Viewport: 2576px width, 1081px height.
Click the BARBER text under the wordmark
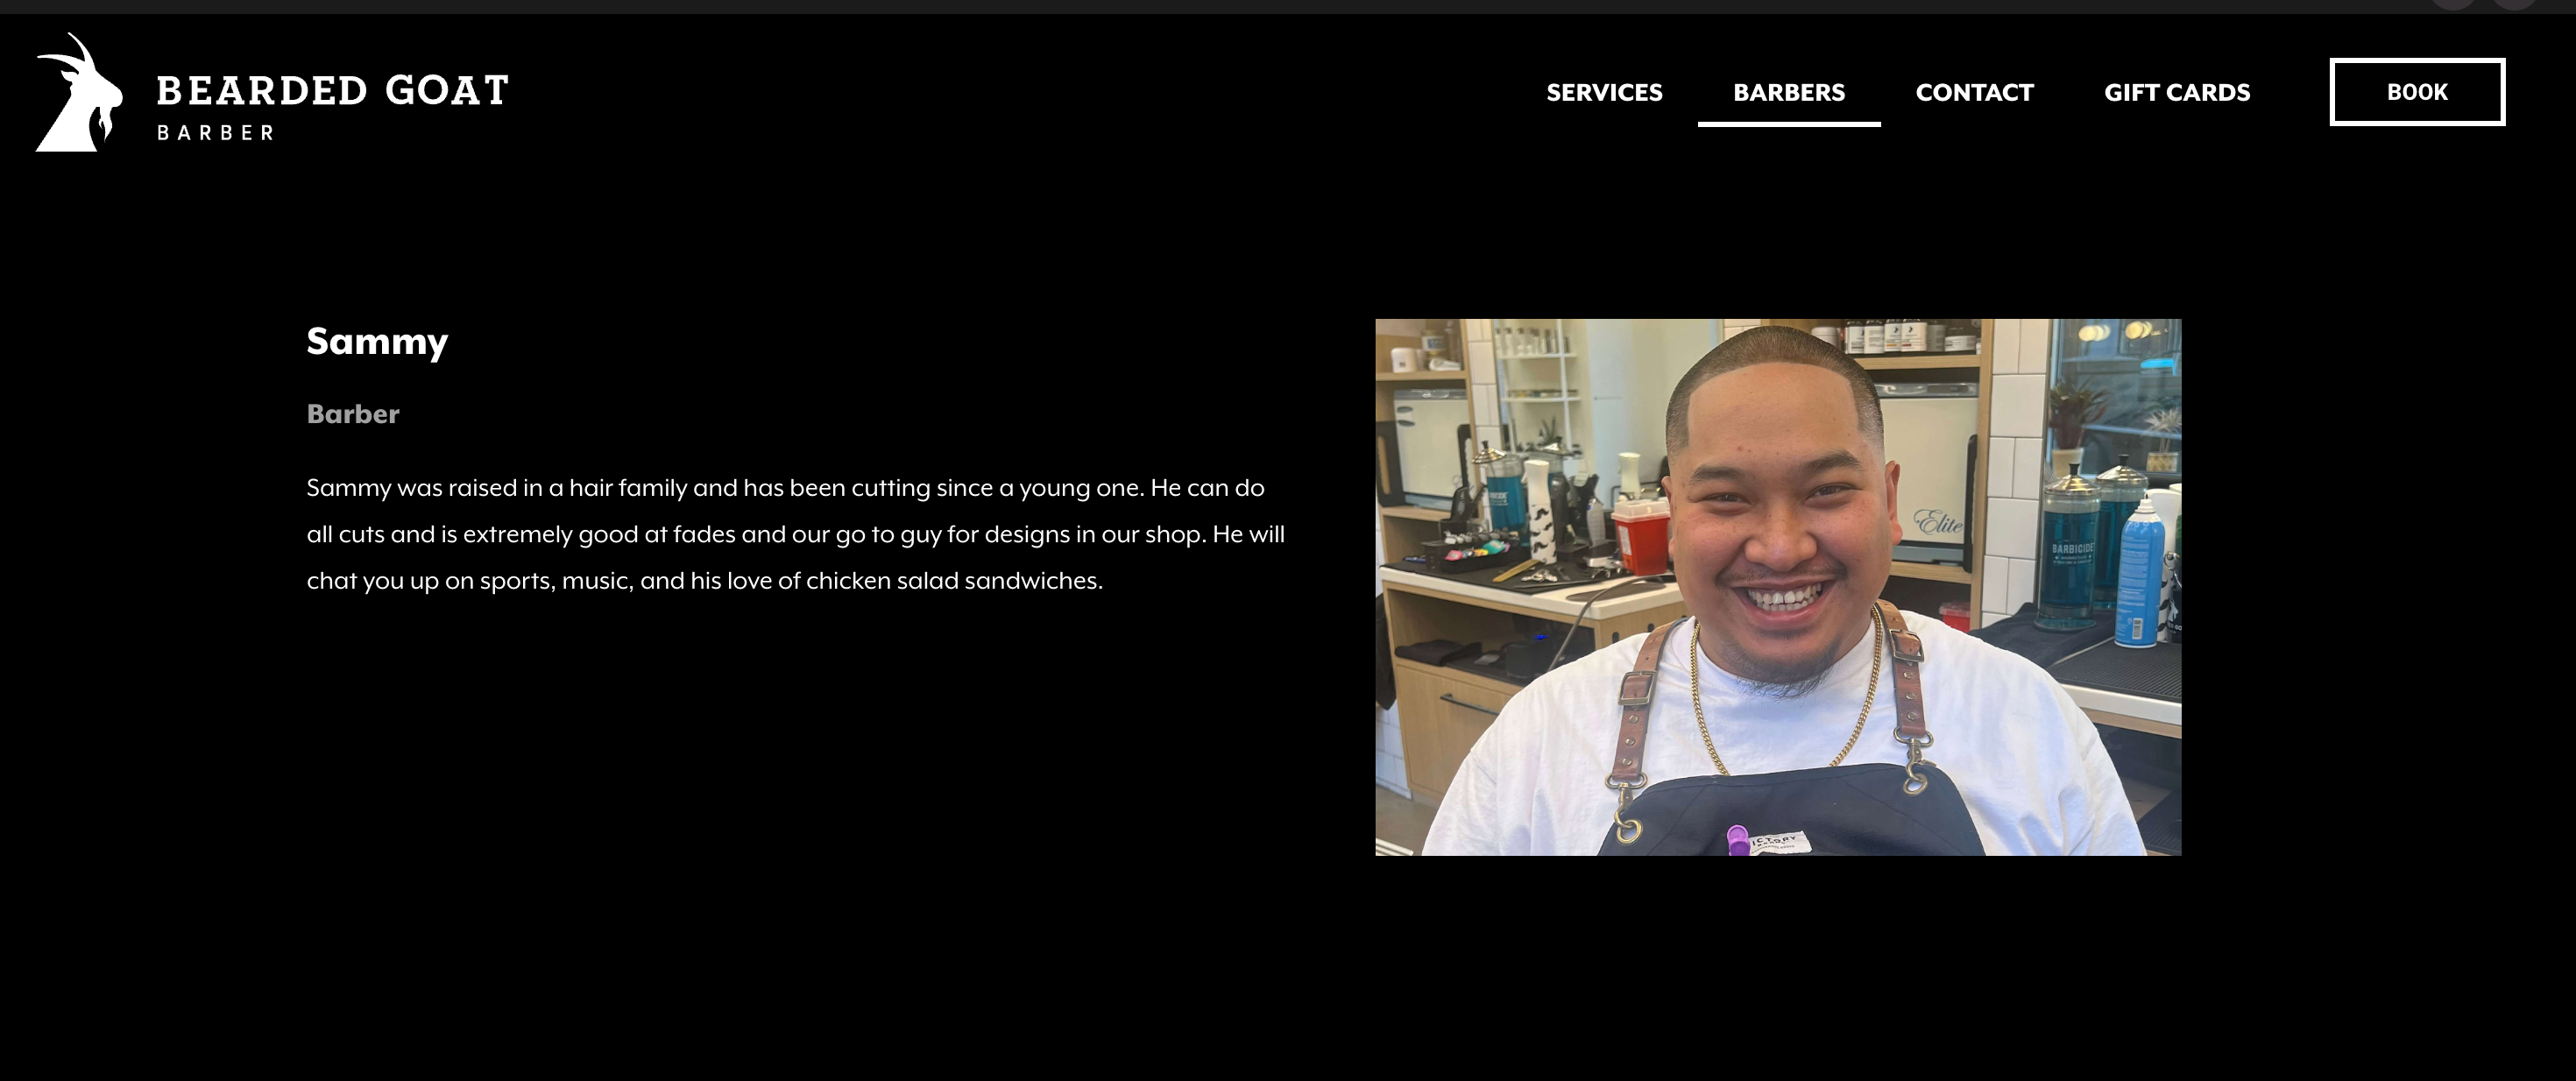(x=215, y=132)
